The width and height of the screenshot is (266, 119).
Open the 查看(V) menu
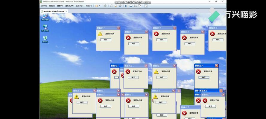click(60, 6)
